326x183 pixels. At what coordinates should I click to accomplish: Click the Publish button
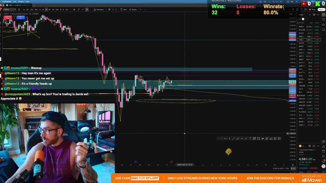pyautogui.click(x=321, y=9)
